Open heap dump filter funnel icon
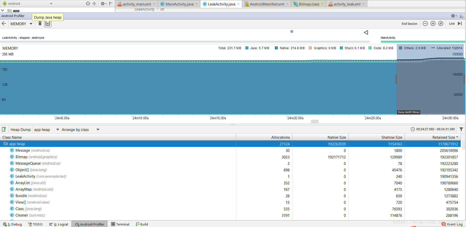This screenshot has height=227, width=466. (x=461, y=129)
